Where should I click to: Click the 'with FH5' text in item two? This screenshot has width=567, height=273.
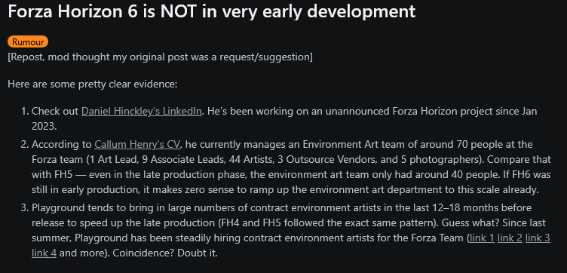coord(53,175)
